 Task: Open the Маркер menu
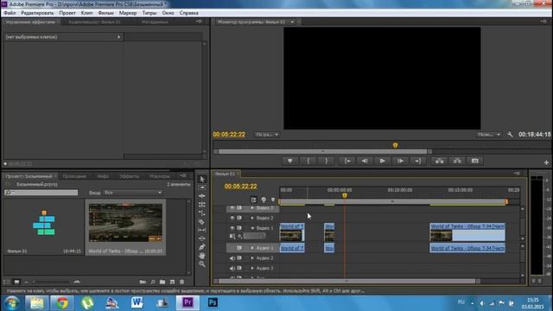coord(128,13)
